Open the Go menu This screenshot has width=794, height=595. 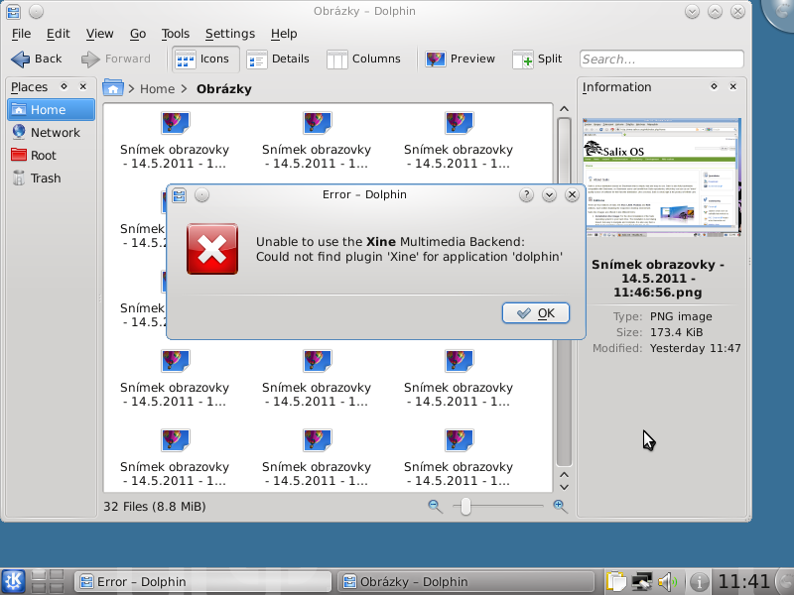tap(138, 34)
